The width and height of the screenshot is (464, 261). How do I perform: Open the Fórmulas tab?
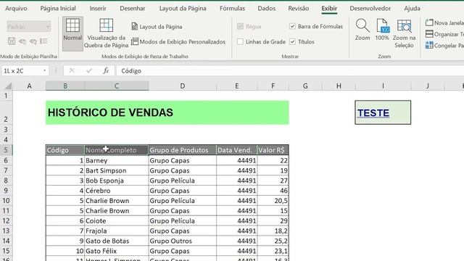point(232,8)
